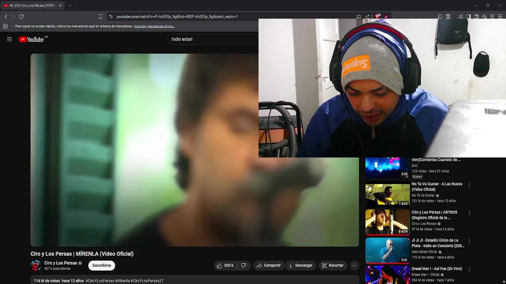Open options menu for the Dread Mar I video
This screenshot has width=506, height=284.
(469, 269)
